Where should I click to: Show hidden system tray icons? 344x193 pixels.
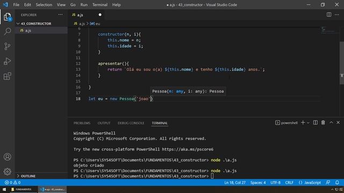click(x=332, y=189)
